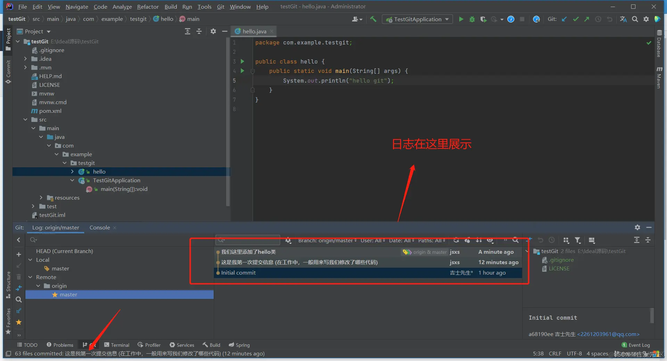Open the TestGitApplication run configuration dropdown

click(417, 19)
